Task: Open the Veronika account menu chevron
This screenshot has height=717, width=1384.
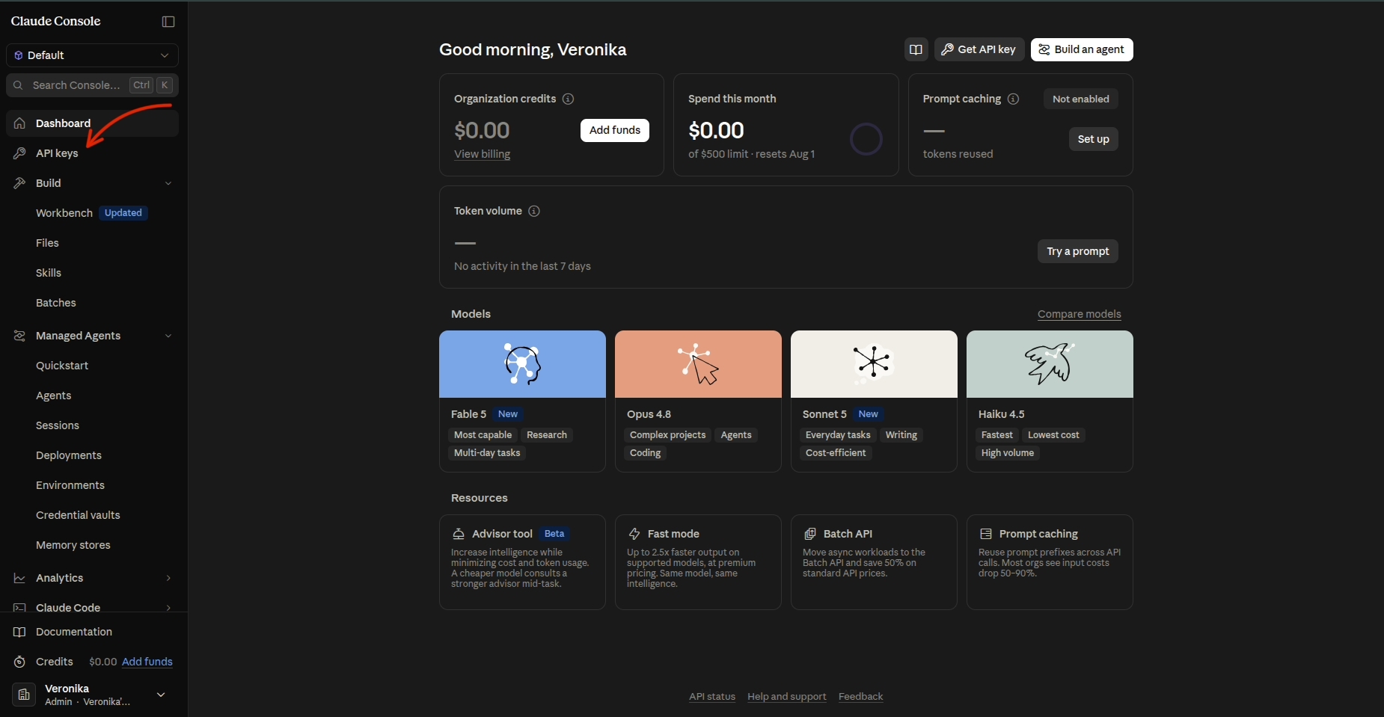Action: (x=161, y=695)
